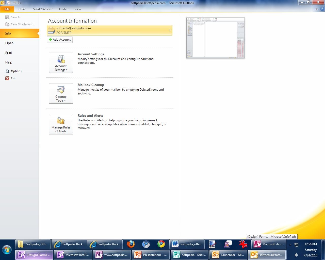The height and width of the screenshot is (260, 325).
Task: Switch to OneNote taskbar button
Action: pos(112,255)
